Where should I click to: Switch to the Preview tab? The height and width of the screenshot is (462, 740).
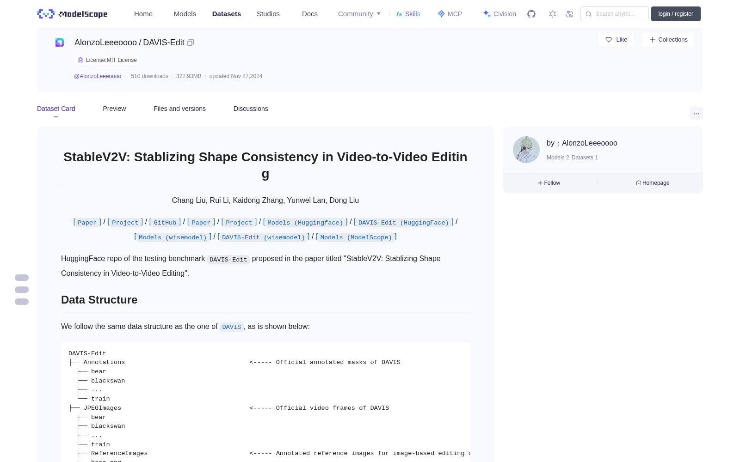(x=114, y=109)
